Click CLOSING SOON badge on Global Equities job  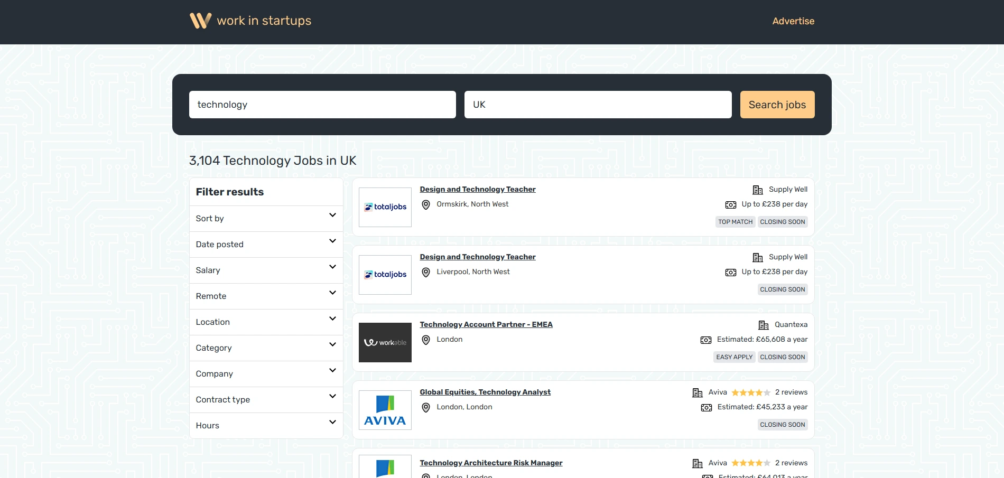pyautogui.click(x=783, y=425)
